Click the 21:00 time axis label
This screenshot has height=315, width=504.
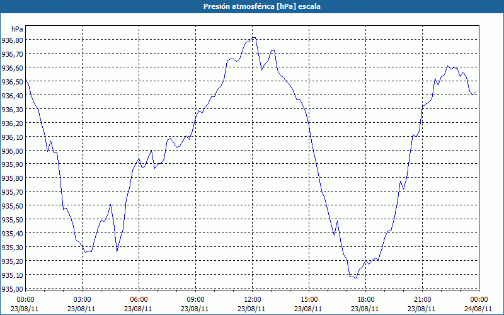click(422, 300)
